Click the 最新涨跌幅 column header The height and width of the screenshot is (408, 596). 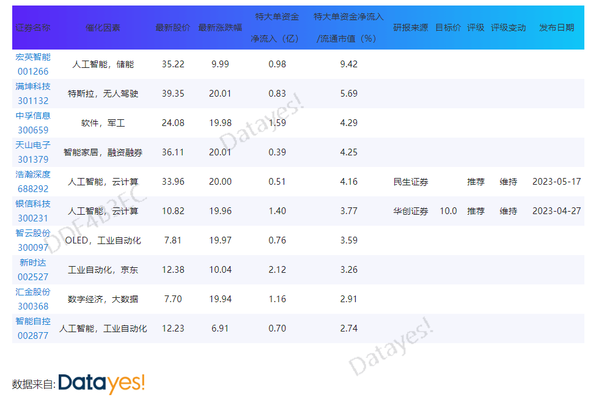pyautogui.click(x=220, y=28)
